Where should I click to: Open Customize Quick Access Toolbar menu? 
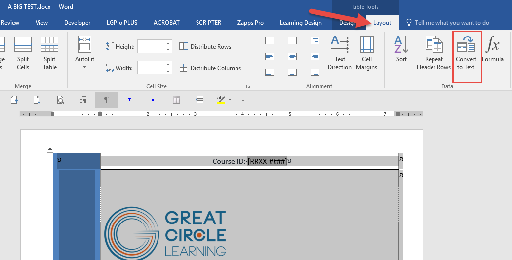pos(243,100)
